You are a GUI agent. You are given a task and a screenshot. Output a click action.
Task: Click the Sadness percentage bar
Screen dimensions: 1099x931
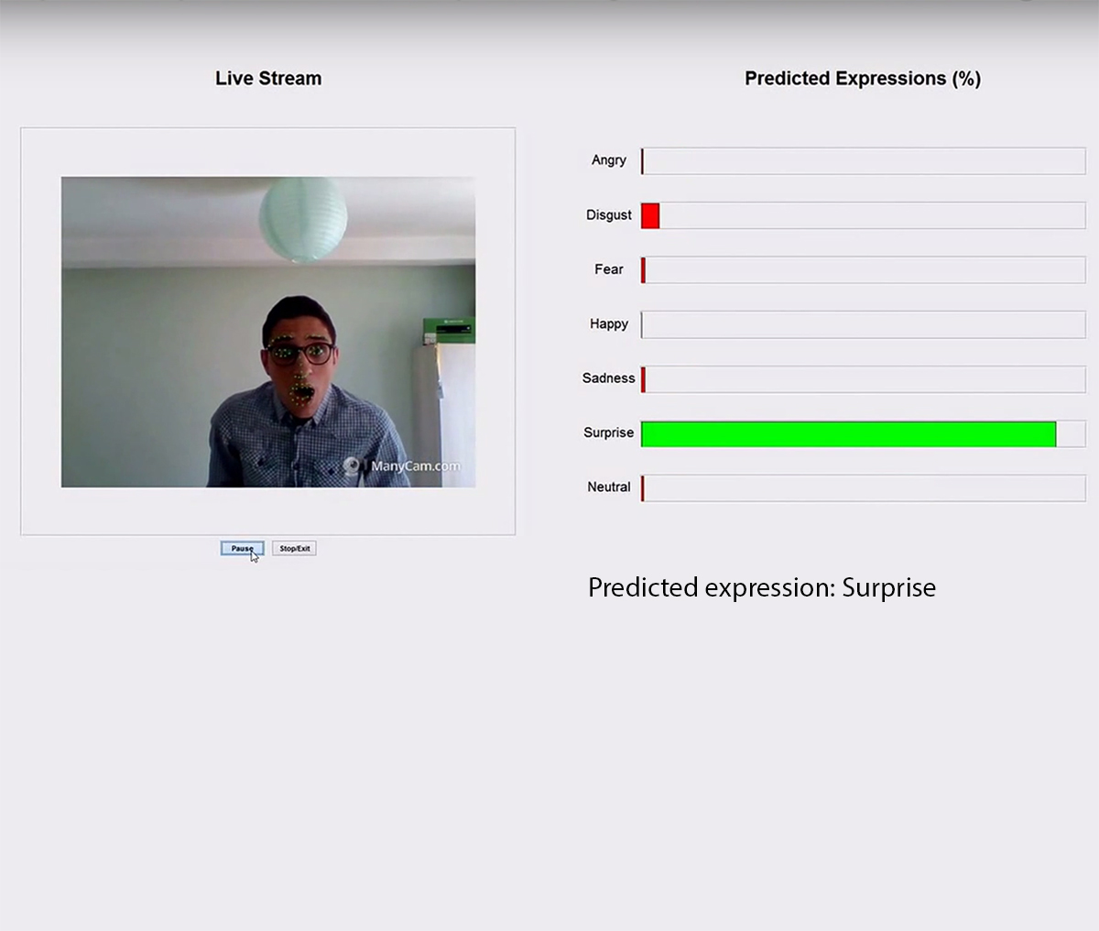tap(863, 378)
